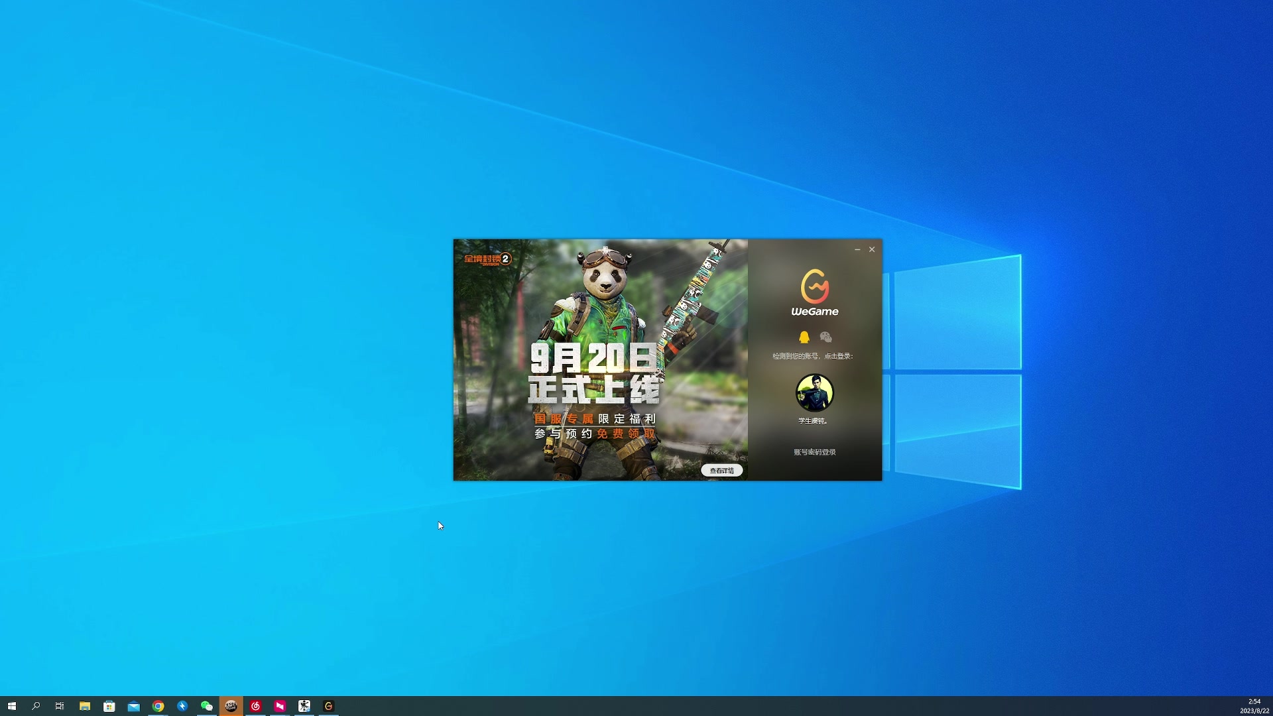1273x716 pixels.
Task: Open Mail app from taskbar
Action: coord(134,706)
